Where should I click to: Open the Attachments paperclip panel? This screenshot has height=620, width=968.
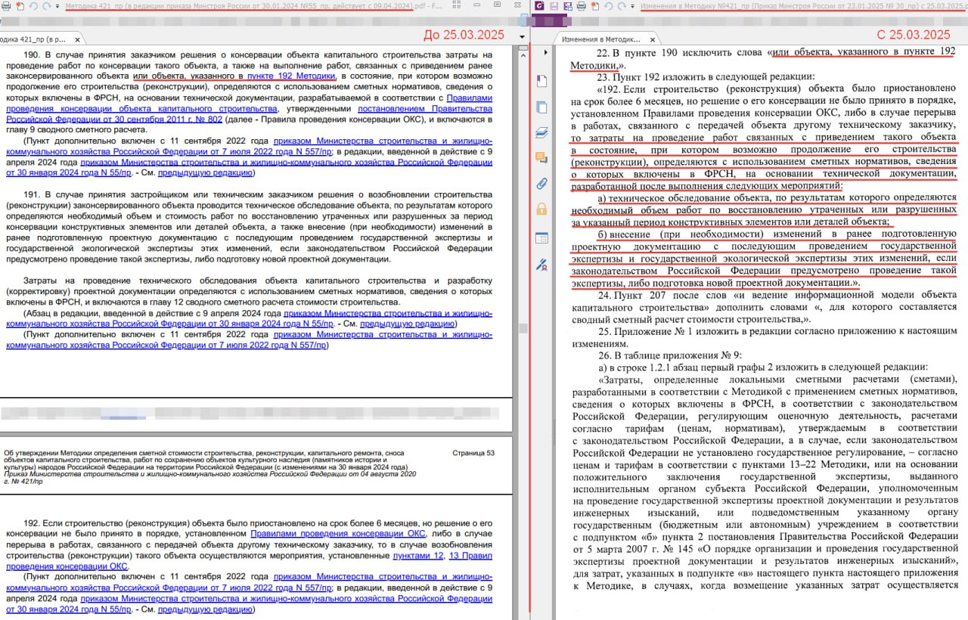pos(541,183)
